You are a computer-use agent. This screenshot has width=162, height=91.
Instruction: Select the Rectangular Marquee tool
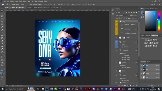[x=2, y=13]
